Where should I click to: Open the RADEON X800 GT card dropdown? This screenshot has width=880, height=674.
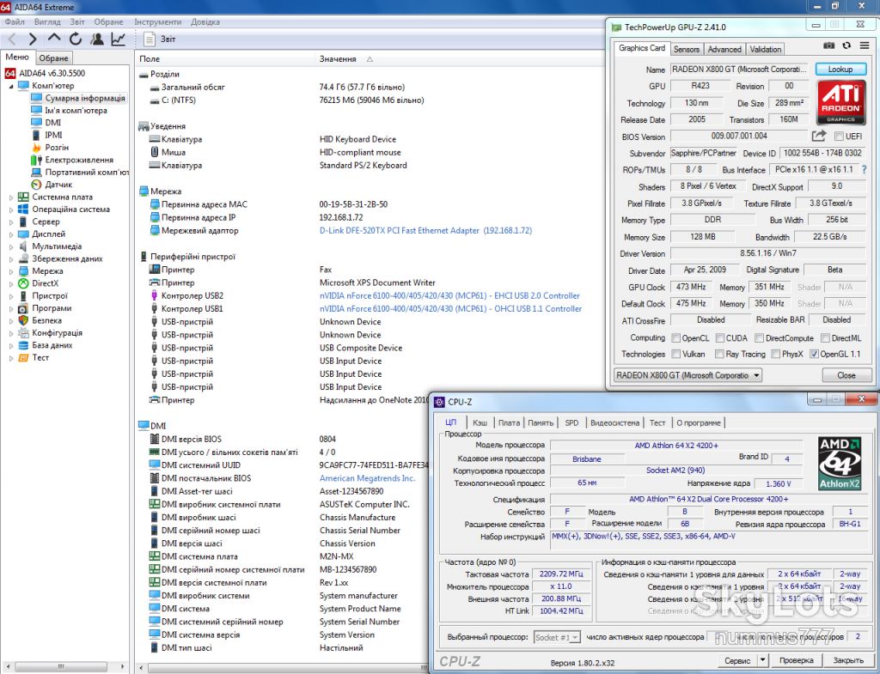pos(687,375)
